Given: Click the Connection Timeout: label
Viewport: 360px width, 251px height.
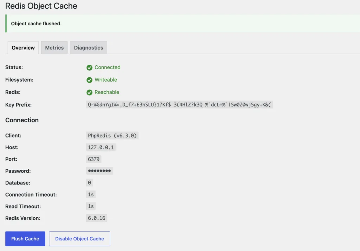Looking at the screenshot, I should point(31,194).
